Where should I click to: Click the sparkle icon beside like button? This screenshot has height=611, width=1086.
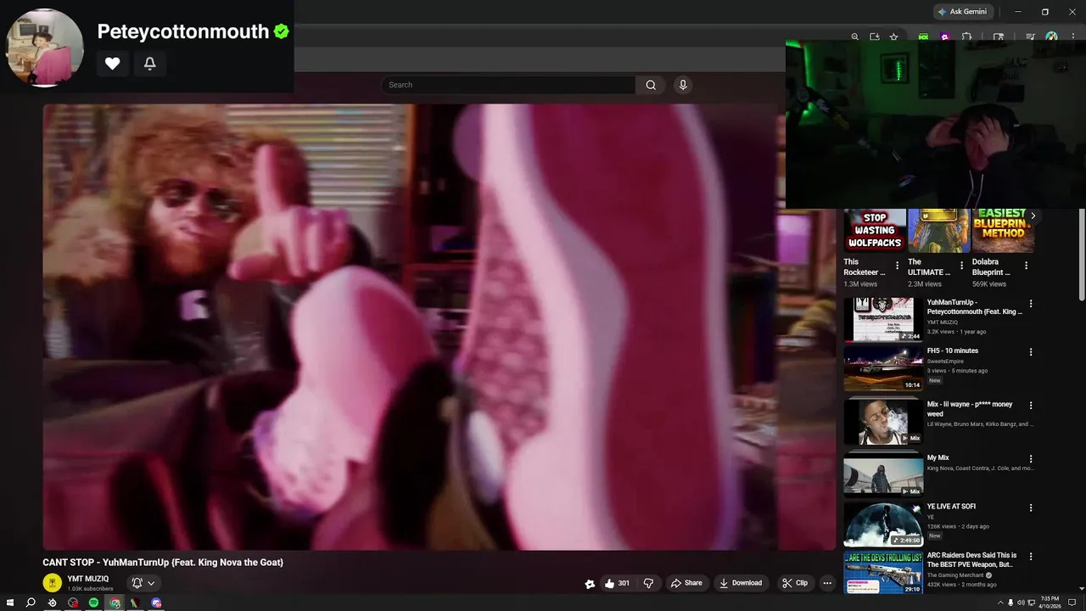(x=590, y=583)
